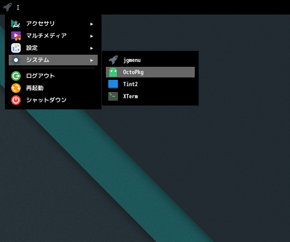This screenshot has height=242, width=290.
Task: Click the blue Tint2 square icon
Action: point(113,84)
